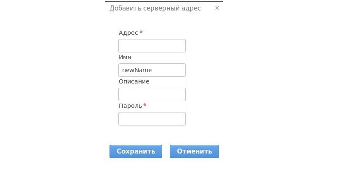Click into the Пароль field
The image size is (345, 193).
click(152, 119)
